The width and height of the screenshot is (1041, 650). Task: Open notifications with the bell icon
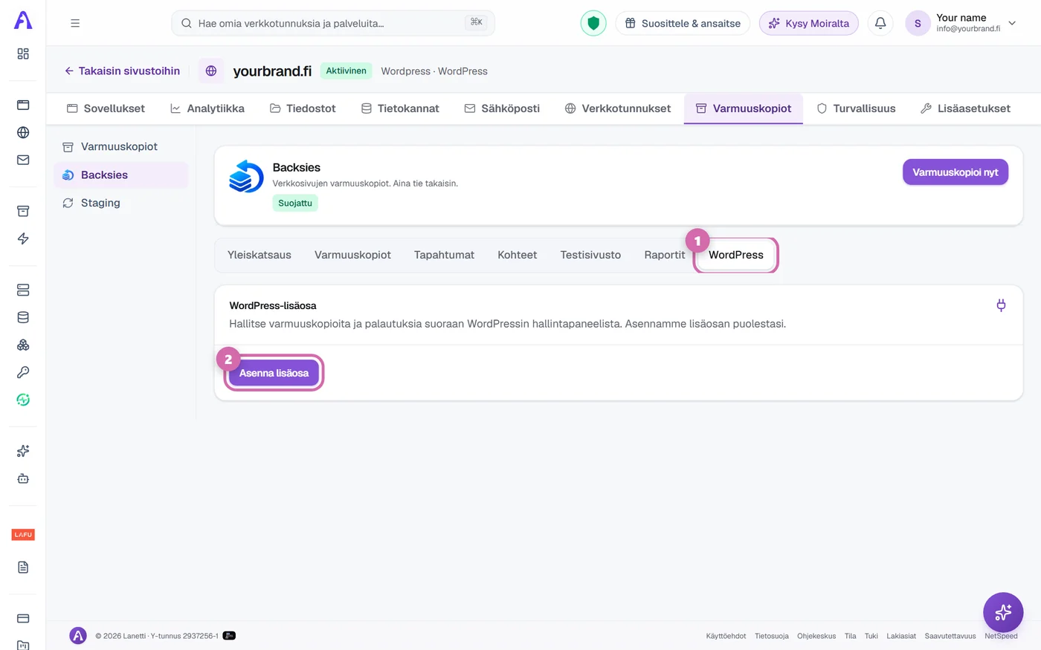pos(880,23)
